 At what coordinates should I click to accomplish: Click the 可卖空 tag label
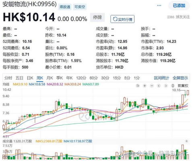[80, 7]
